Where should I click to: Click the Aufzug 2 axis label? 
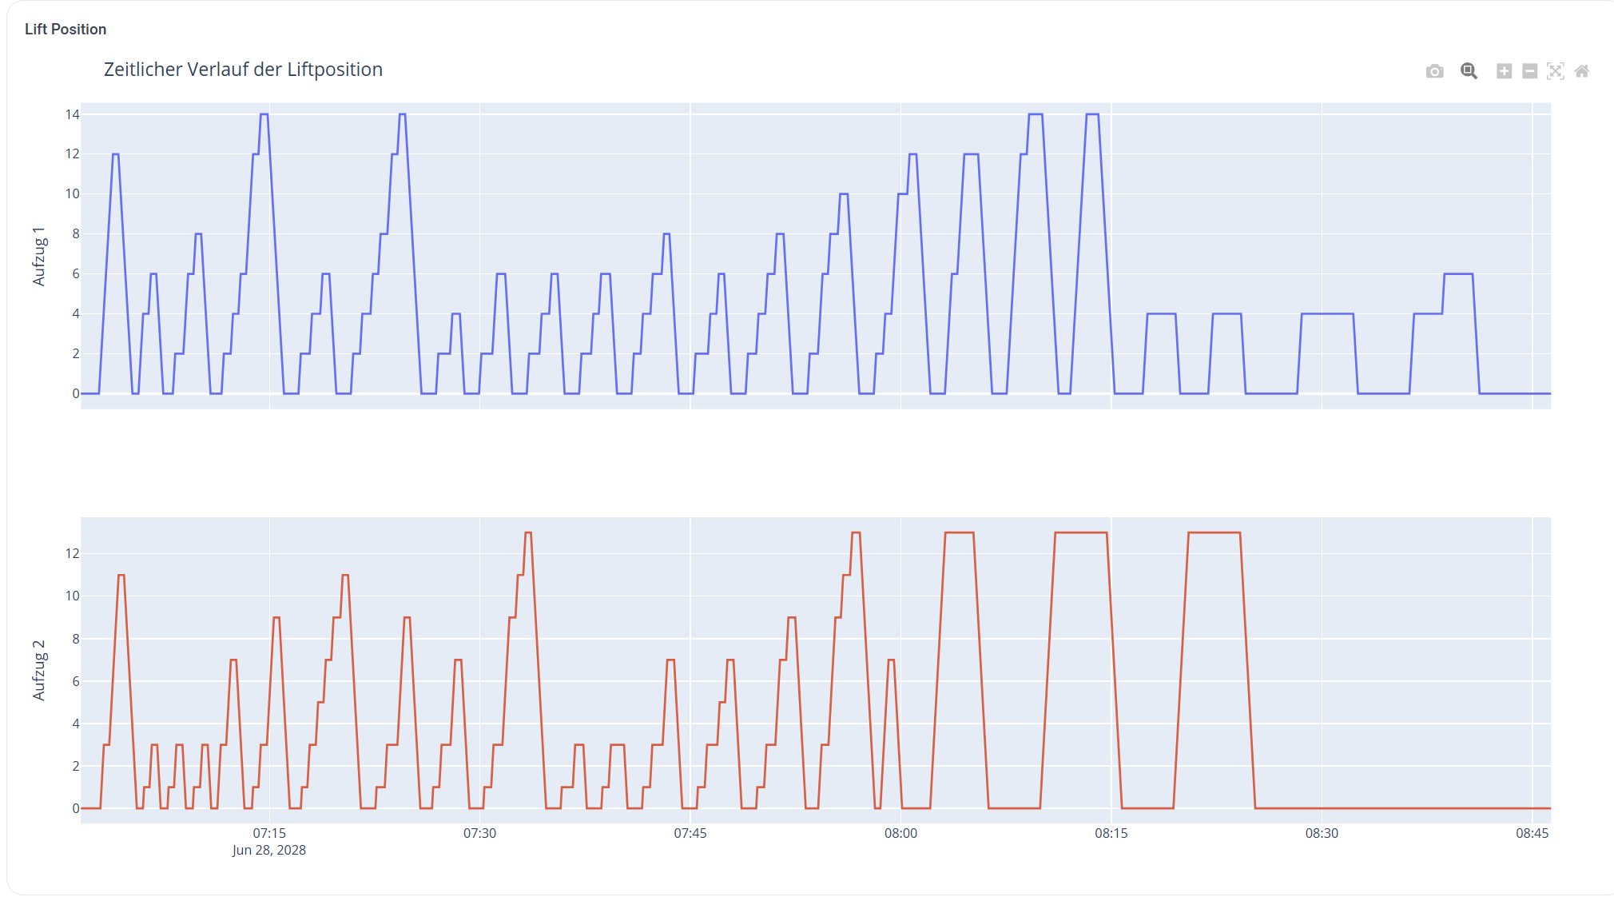tap(38, 670)
